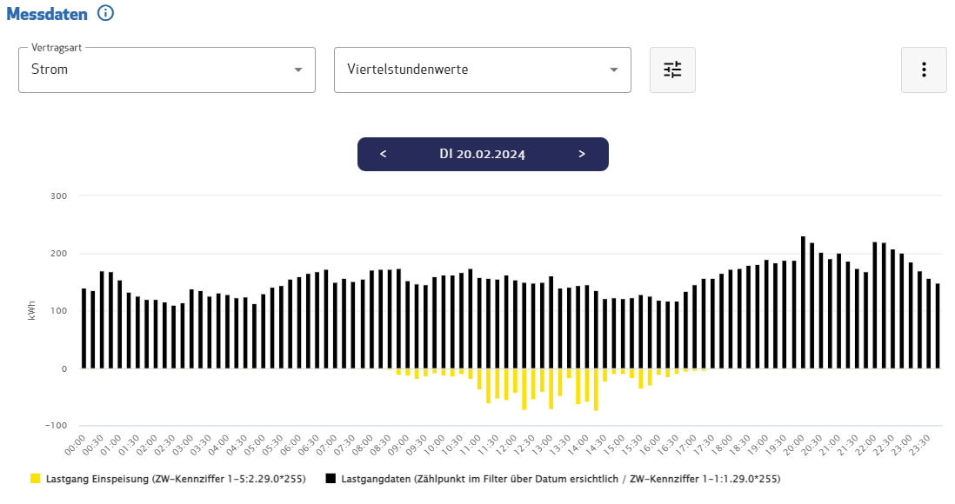Select the tallest black bar at 20:00
The image size is (955, 504).
(803, 302)
